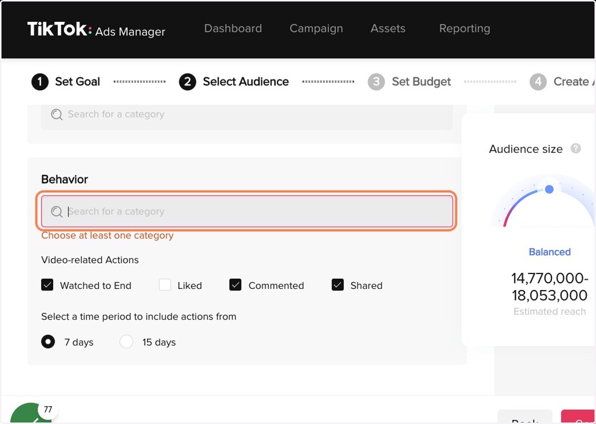Image resolution: width=596 pixels, height=424 pixels.
Task: Uncheck the Commented checkbox
Action: 235,285
